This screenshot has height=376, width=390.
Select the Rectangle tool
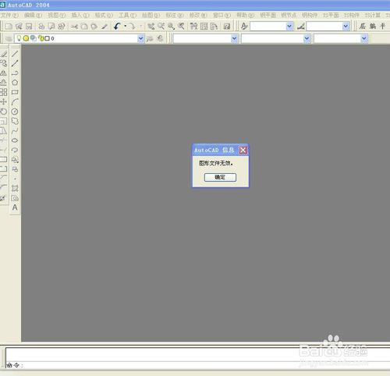coord(15,92)
